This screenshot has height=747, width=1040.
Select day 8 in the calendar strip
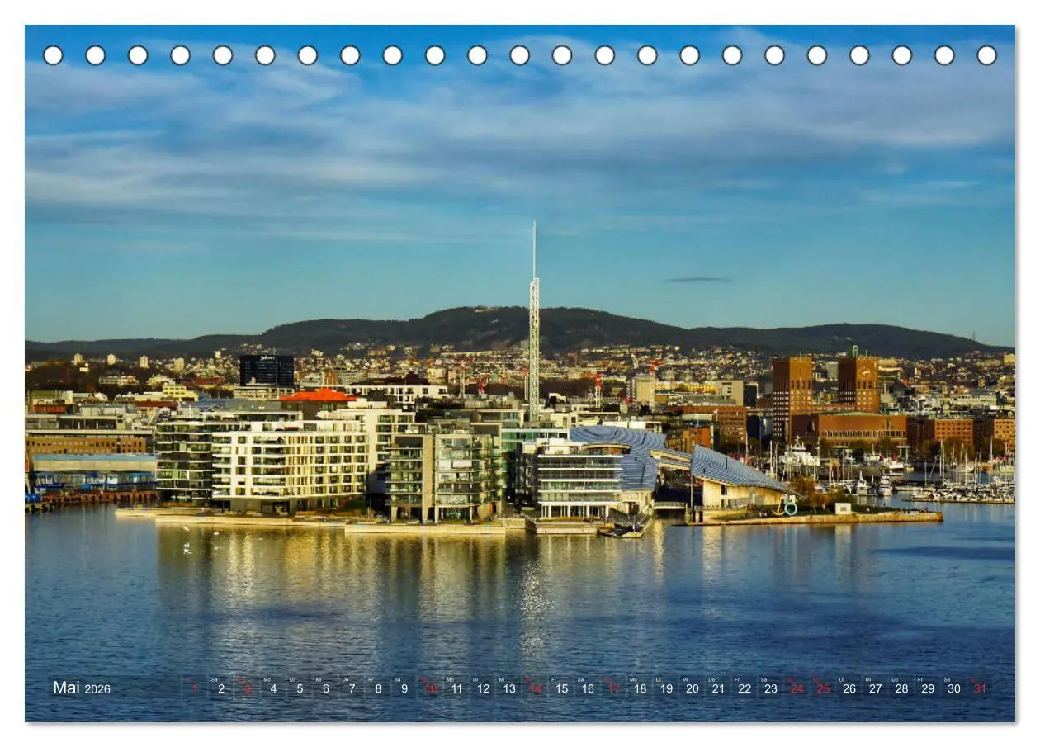(x=378, y=688)
